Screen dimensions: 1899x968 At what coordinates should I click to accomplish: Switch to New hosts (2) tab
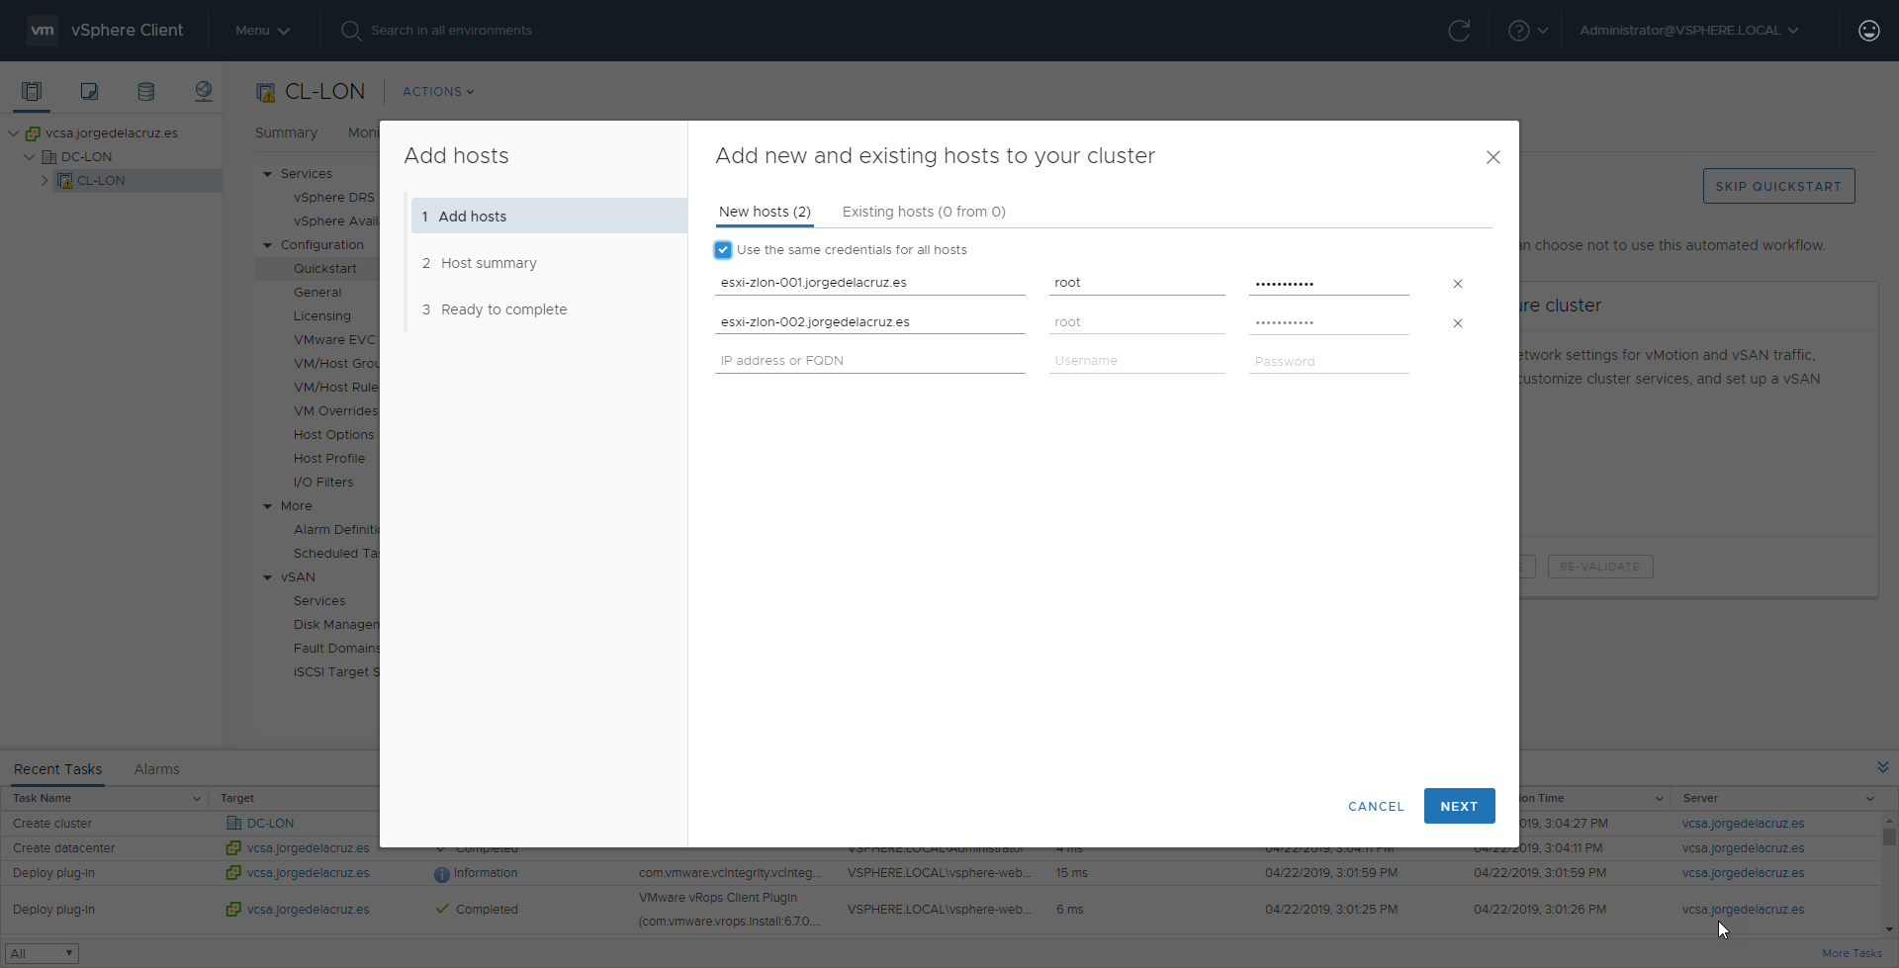(765, 212)
